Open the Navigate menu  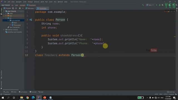(19, 2)
